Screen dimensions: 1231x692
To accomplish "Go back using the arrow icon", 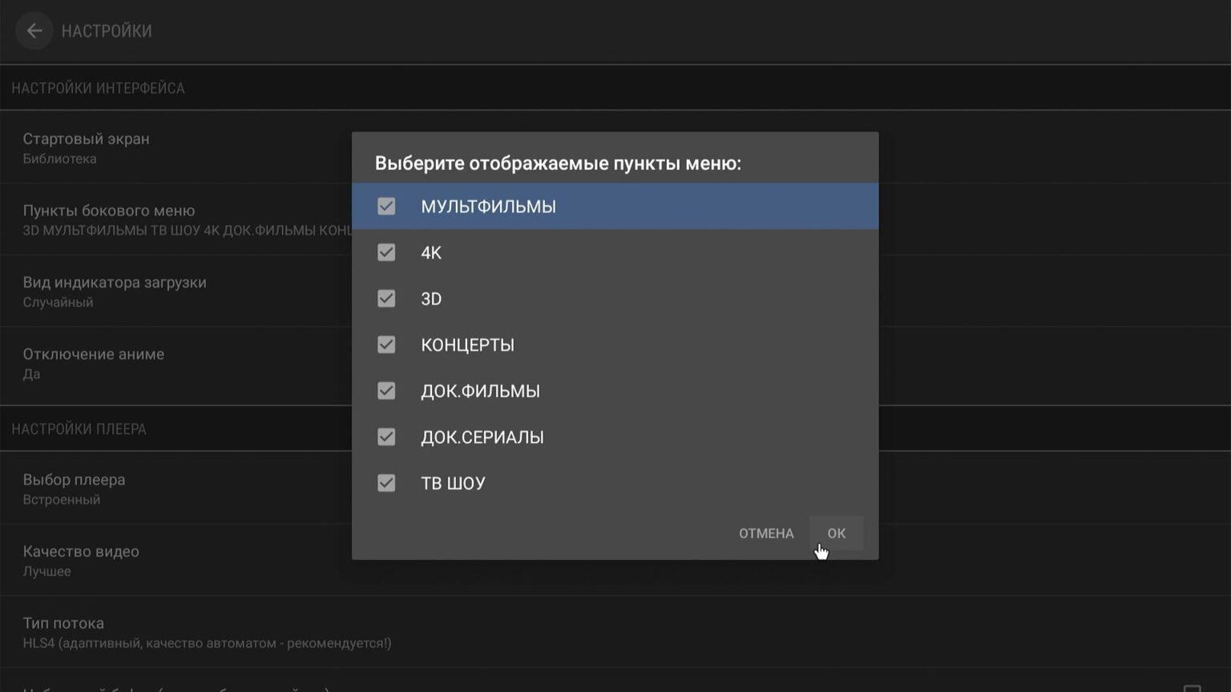I will click(x=34, y=31).
